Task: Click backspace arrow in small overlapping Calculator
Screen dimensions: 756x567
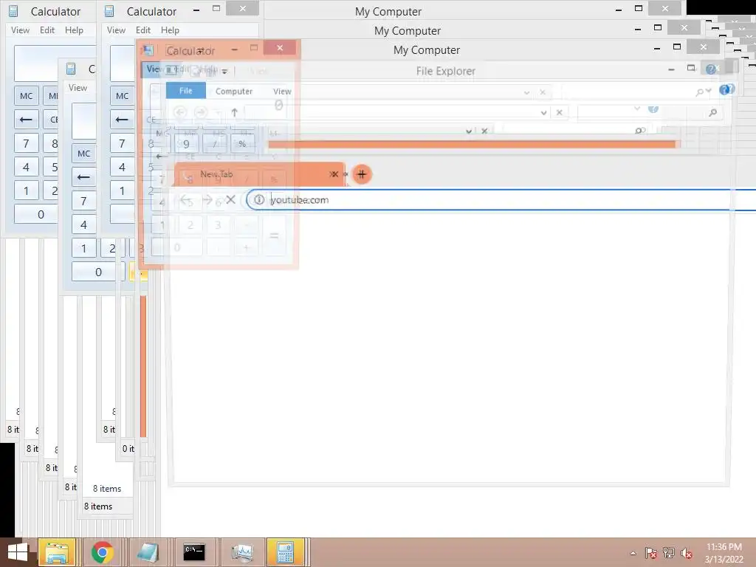Action: coord(84,177)
